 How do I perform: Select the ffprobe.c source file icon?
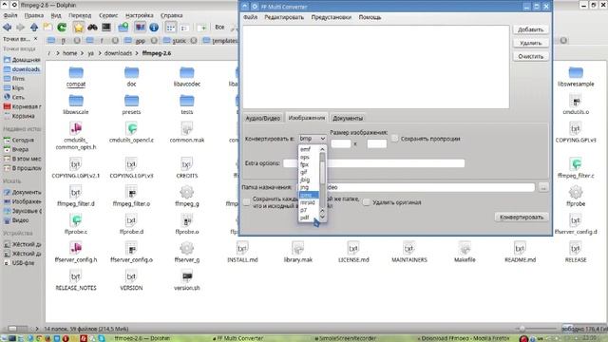(x=76, y=220)
